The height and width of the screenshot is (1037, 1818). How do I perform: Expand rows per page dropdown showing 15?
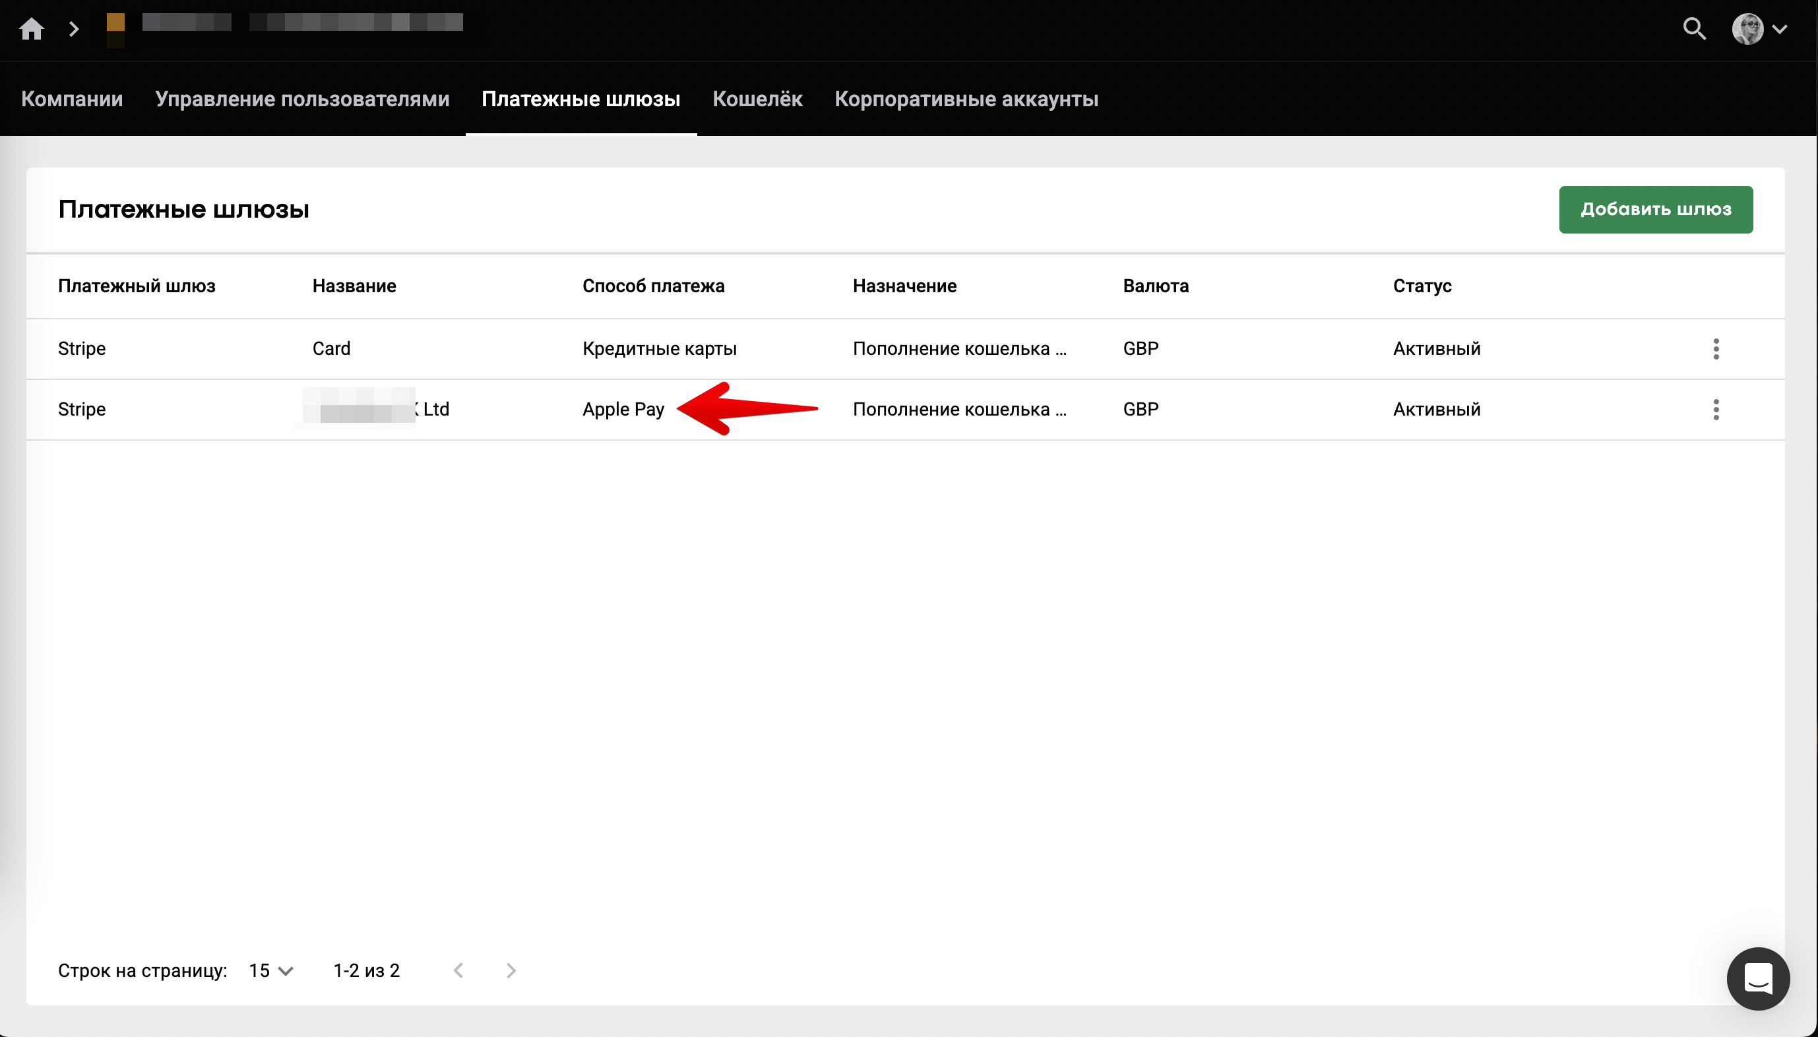click(271, 971)
